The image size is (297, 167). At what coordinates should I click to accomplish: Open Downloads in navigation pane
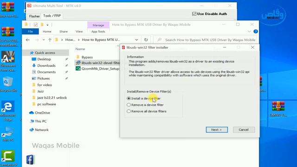pos(46,65)
